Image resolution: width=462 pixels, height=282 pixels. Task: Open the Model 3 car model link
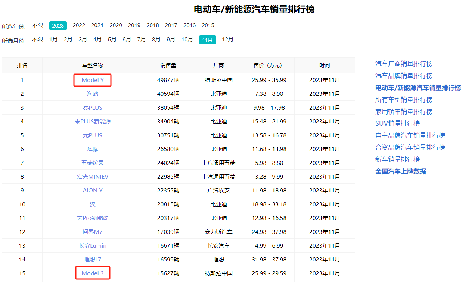pyautogui.click(x=93, y=273)
